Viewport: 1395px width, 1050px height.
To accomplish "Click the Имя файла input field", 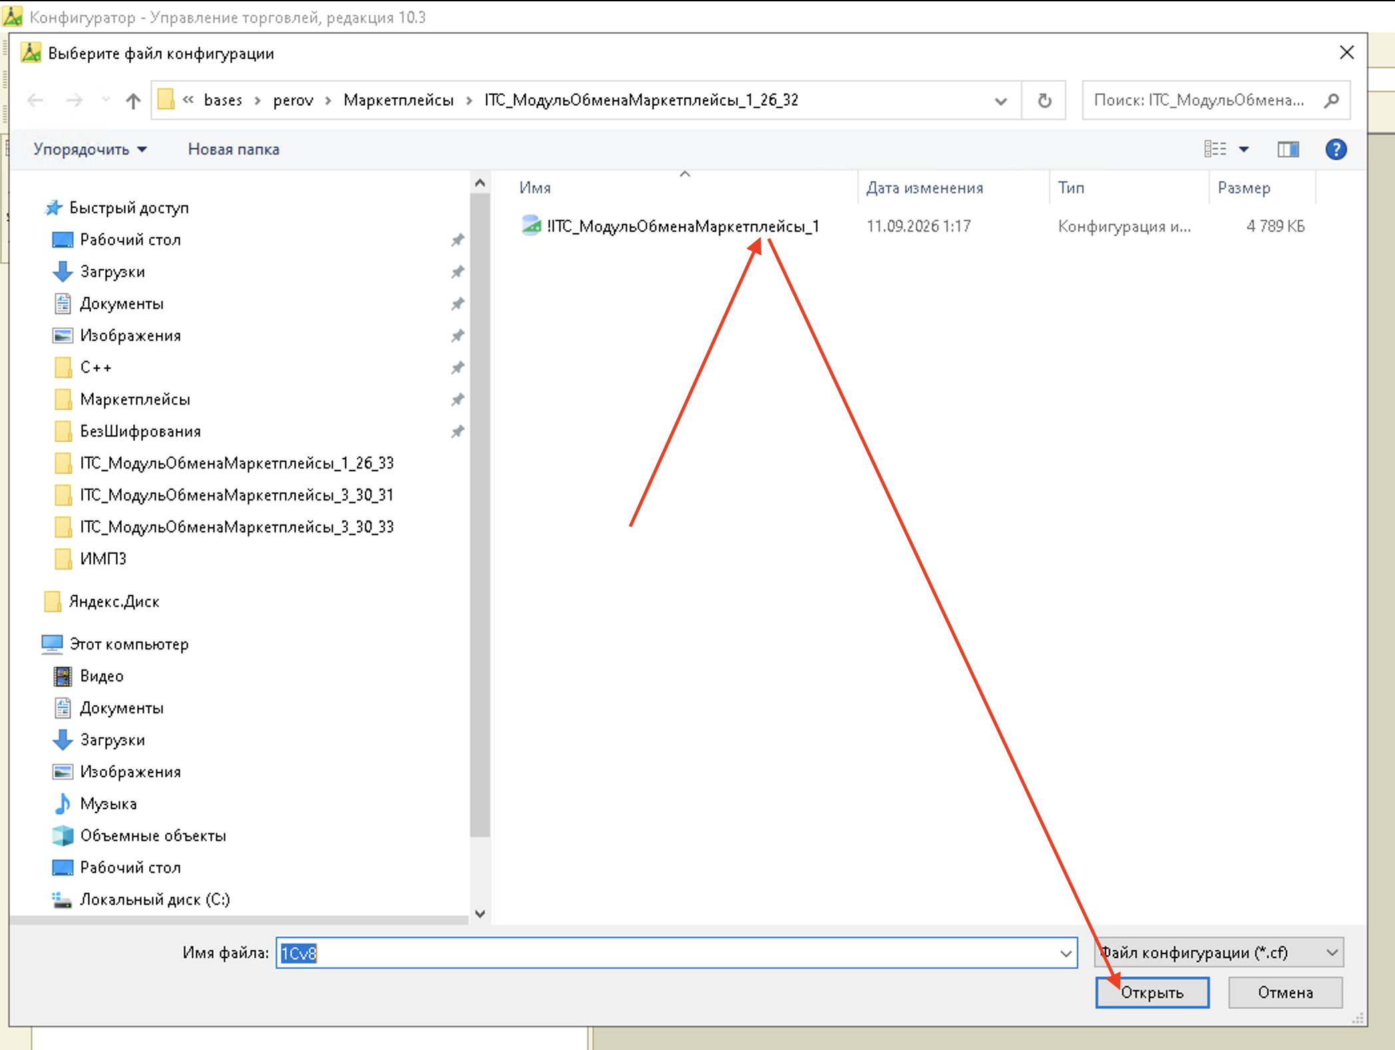I will pyautogui.click(x=676, y=953).
